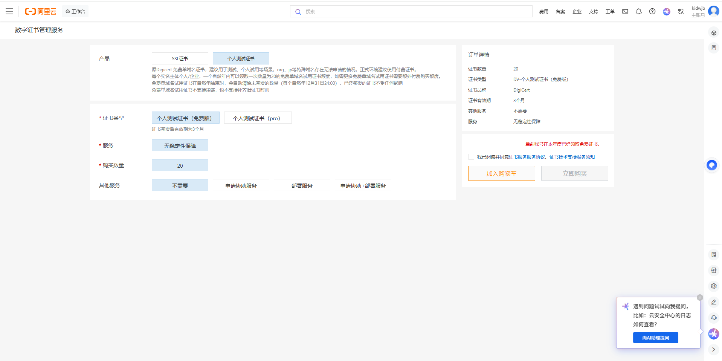Open the headset customer service icon

click(x=713, y=318)
